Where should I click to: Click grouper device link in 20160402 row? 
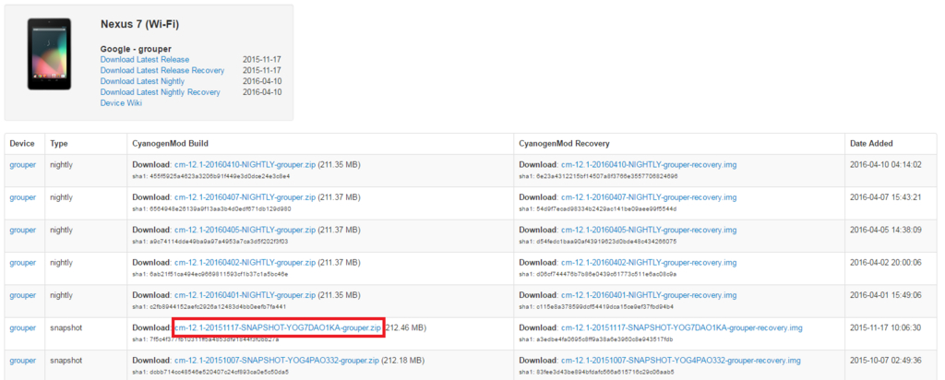(23, 263)
